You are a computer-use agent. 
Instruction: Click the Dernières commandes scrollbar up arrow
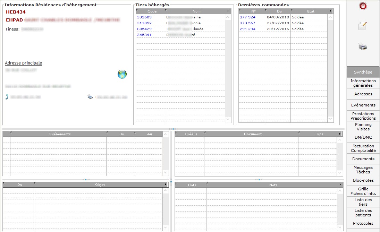(x=330, y=17)
